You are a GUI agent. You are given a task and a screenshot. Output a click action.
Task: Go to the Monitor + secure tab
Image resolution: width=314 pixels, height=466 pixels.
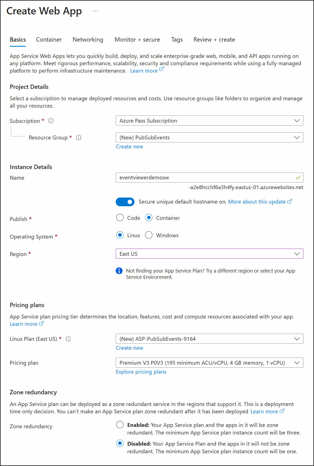coord(137,40)
